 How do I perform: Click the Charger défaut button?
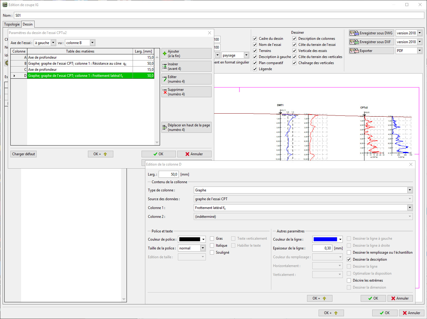pyautogui.click(x=23, y=154)
